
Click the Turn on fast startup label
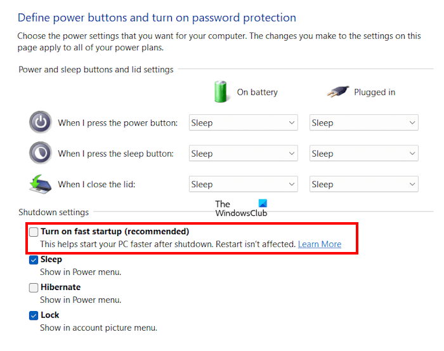[x=115, y=232]
